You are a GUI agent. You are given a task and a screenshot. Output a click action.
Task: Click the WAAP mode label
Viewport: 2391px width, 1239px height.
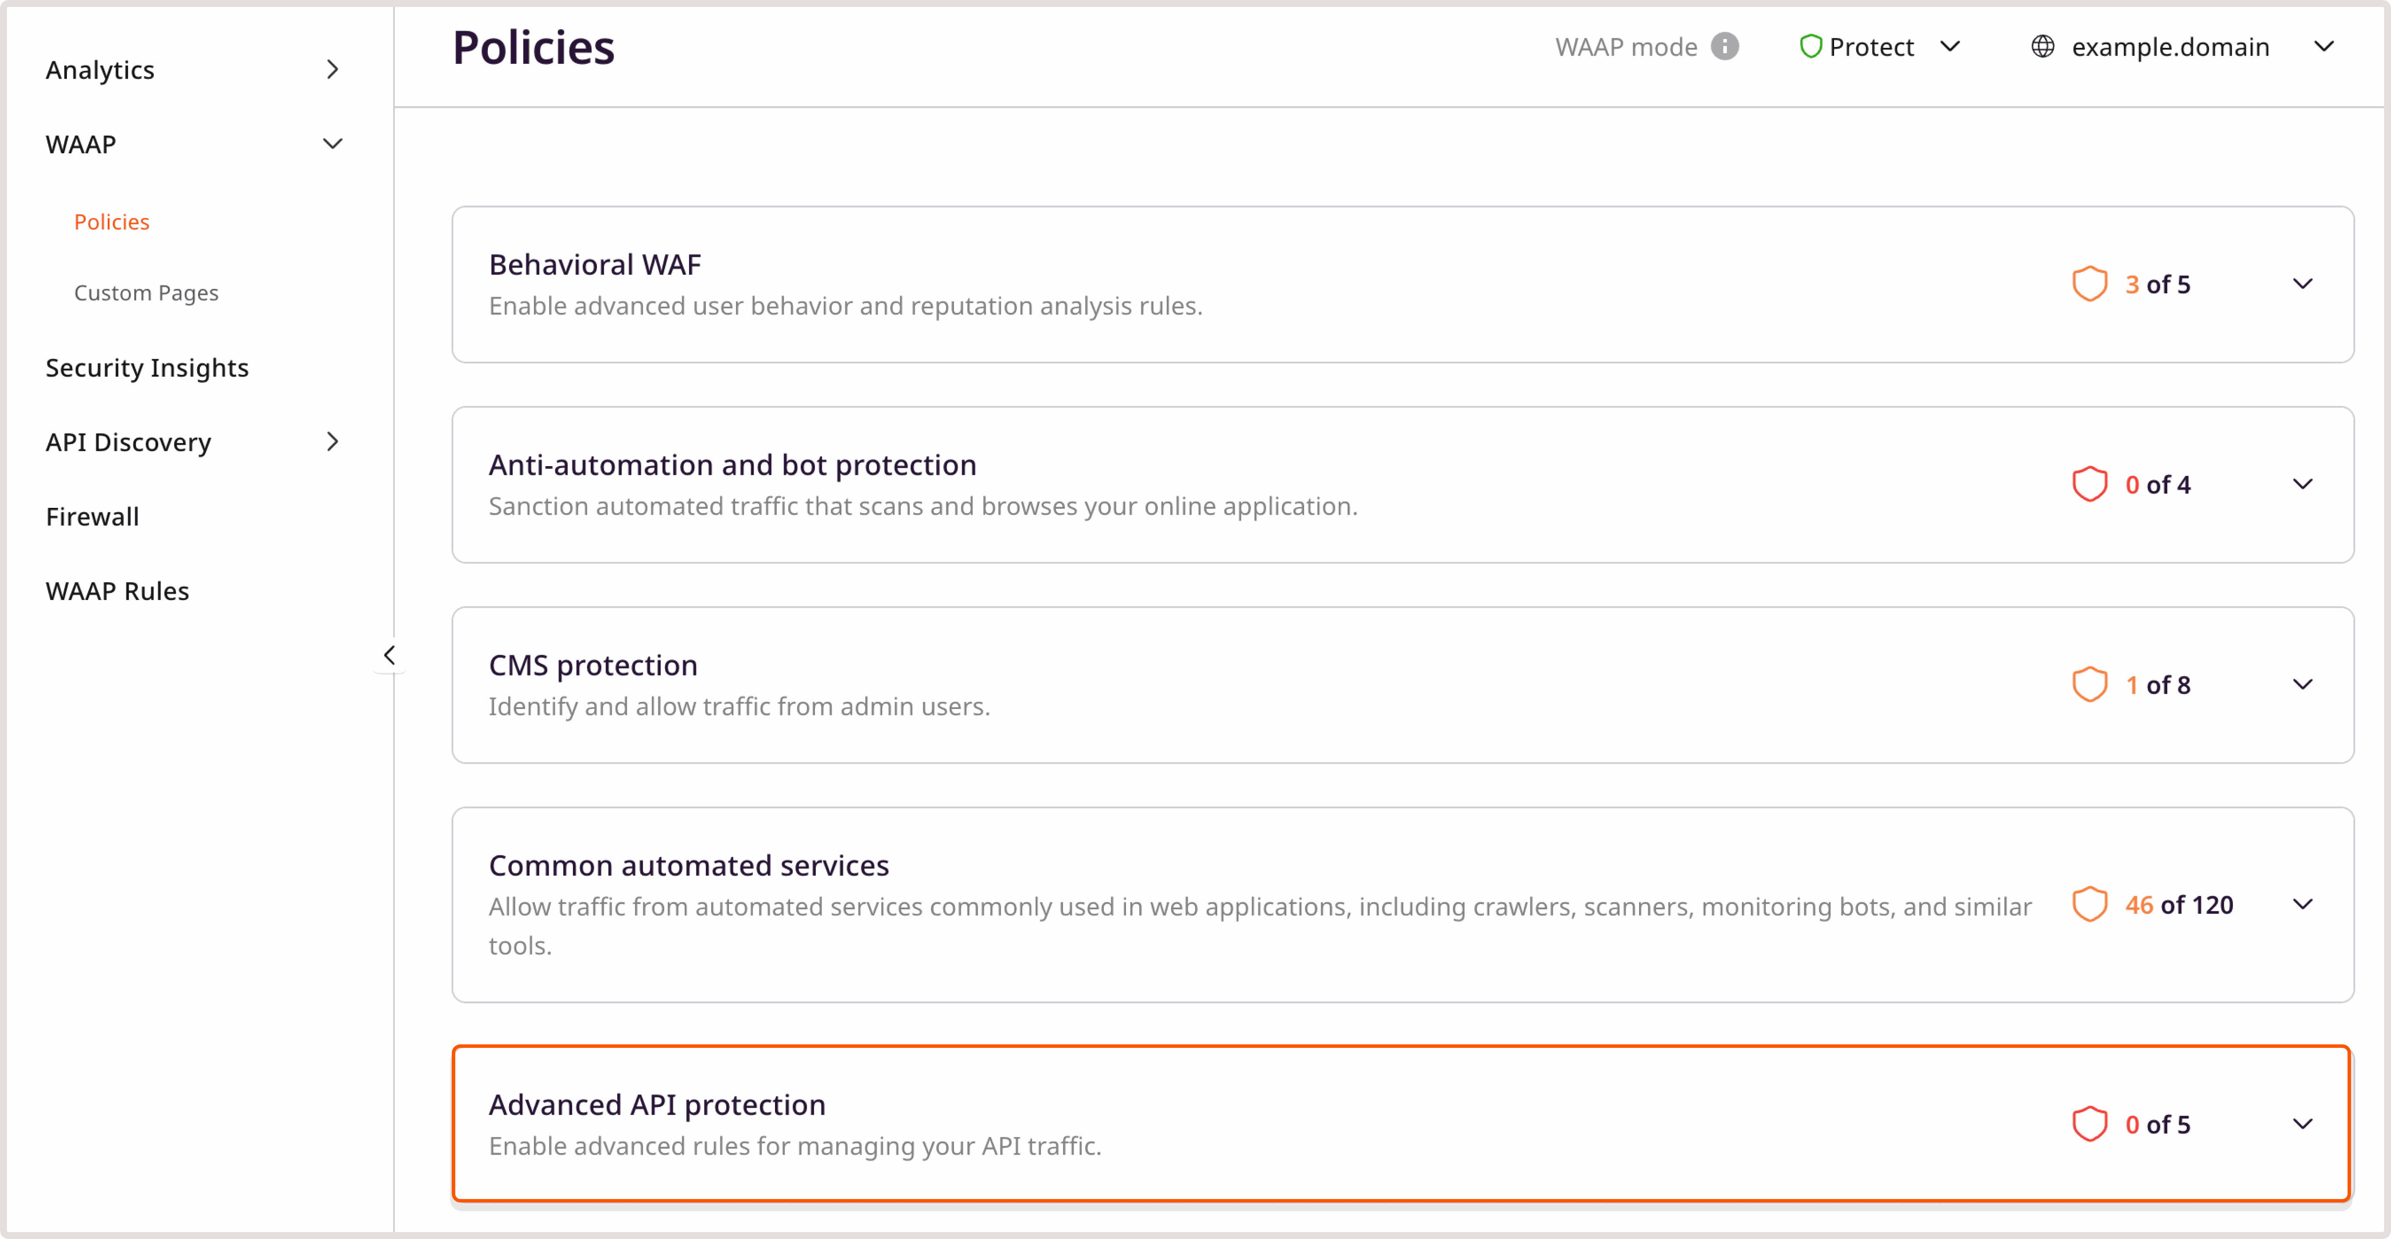click(1626, 46)
